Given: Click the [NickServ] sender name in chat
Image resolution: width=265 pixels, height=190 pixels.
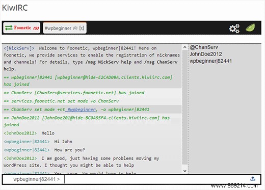Looking at the screenshot, I should [x=19, y=48].
